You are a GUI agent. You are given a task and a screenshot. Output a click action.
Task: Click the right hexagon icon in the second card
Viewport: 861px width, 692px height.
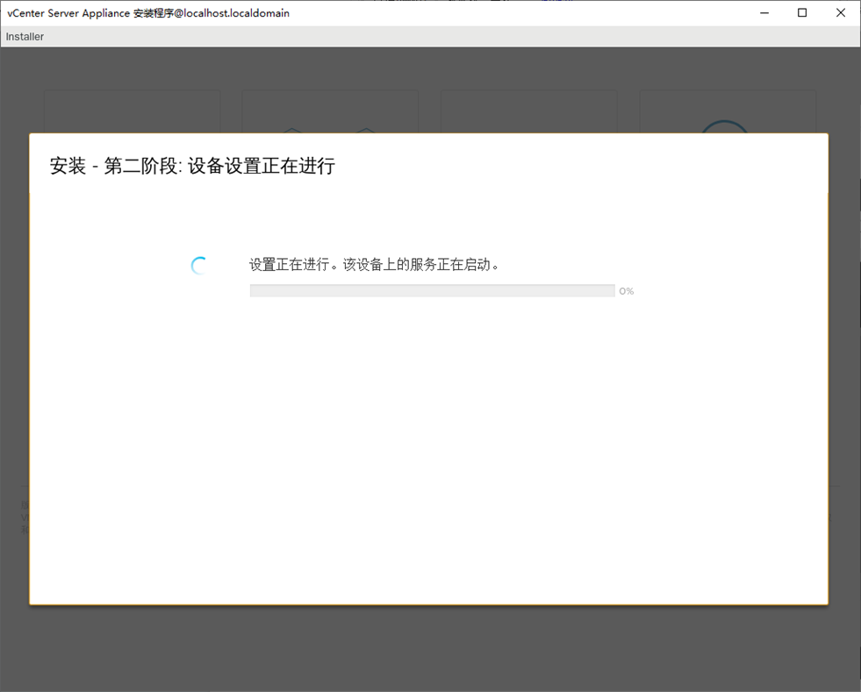pyautogui.click(x=366, y=130)
